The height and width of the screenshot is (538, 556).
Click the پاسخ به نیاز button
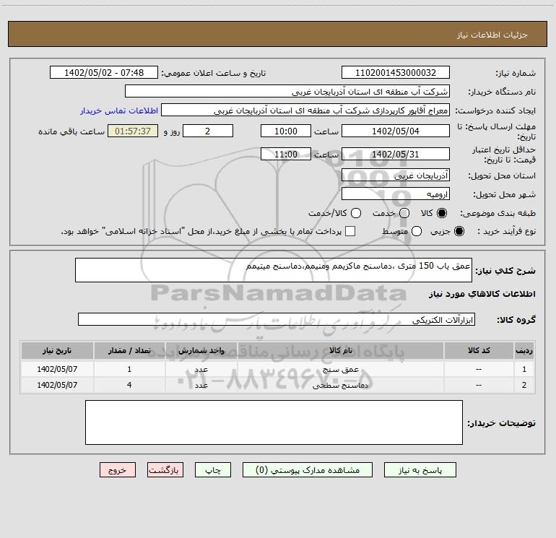pyautogui.click(x=420, y=470)
